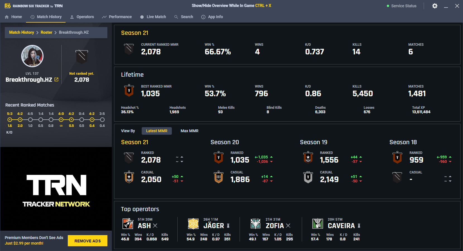Click the Season 18 heading
The width and height of the screenshot is (463, 251).
pyautogui.click(x=403, y=142)
